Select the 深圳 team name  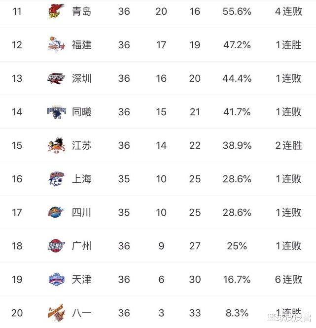point(81,78)
